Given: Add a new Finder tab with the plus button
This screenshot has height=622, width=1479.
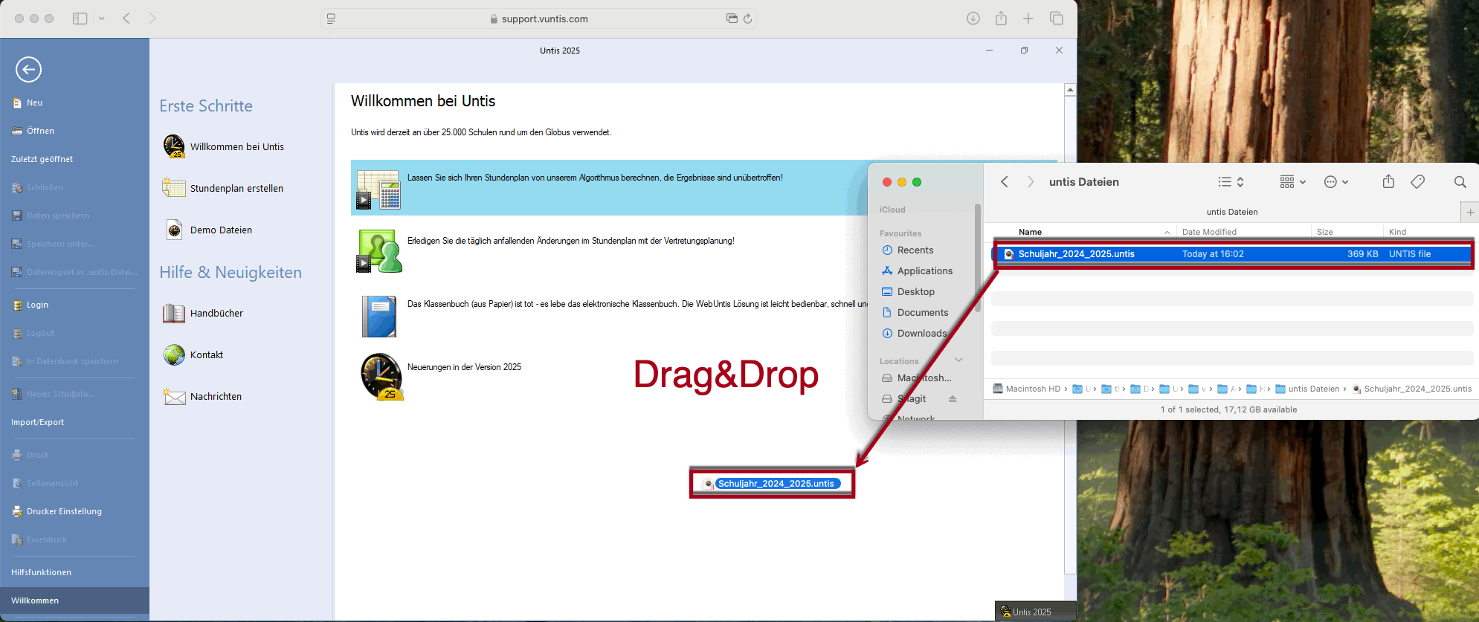Looking at the screenshot, I should 1470,212.
